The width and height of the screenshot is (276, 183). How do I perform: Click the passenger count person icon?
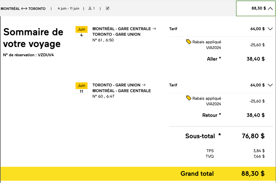tap(90, 8)
